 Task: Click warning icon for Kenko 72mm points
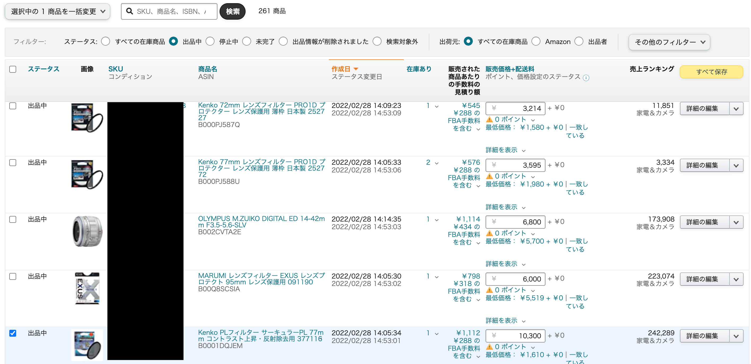click(x=490, y=119)
